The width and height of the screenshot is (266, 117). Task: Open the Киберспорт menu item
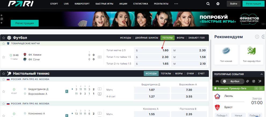coord(82,4)
